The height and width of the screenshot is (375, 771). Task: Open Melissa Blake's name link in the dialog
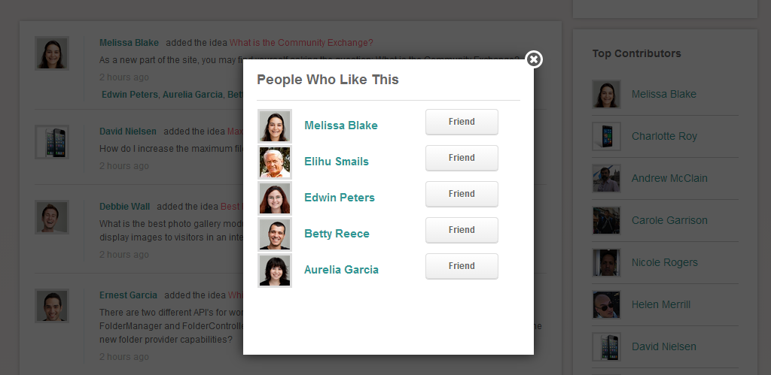tap(341, 126)
